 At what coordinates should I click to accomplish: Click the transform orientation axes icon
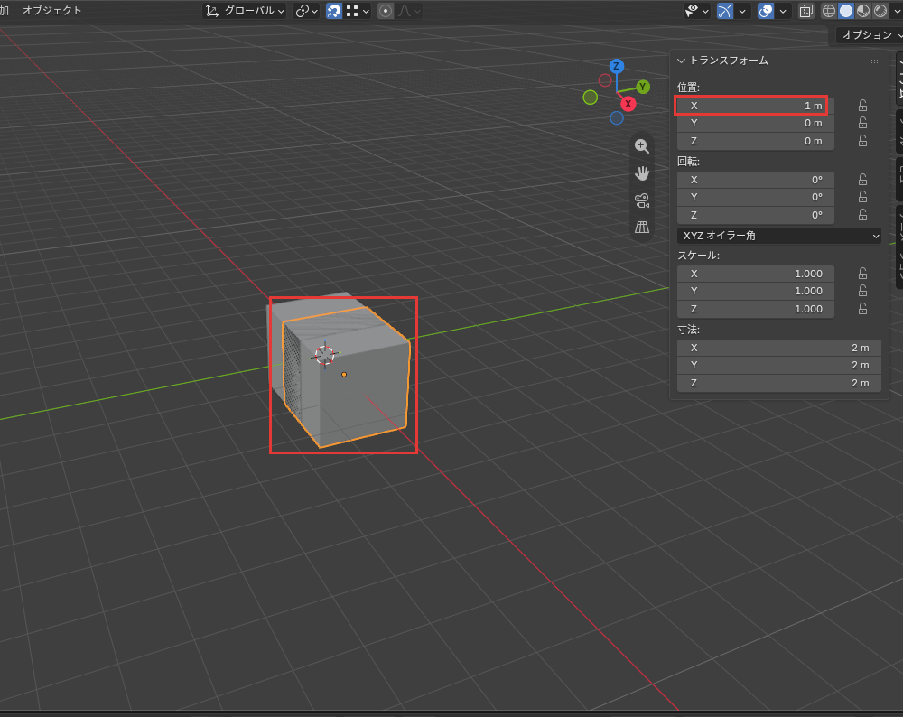(x=212, y=11)
